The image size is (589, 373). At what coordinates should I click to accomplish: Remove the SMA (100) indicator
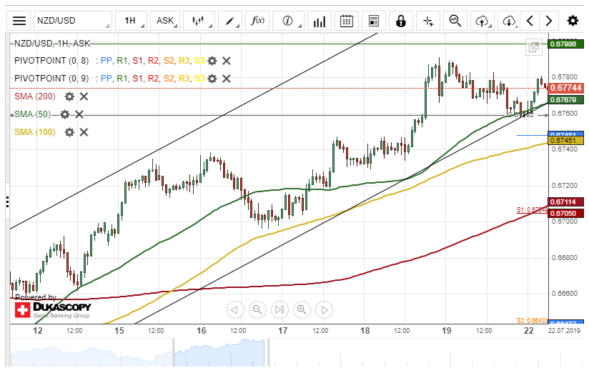(84, 131)
